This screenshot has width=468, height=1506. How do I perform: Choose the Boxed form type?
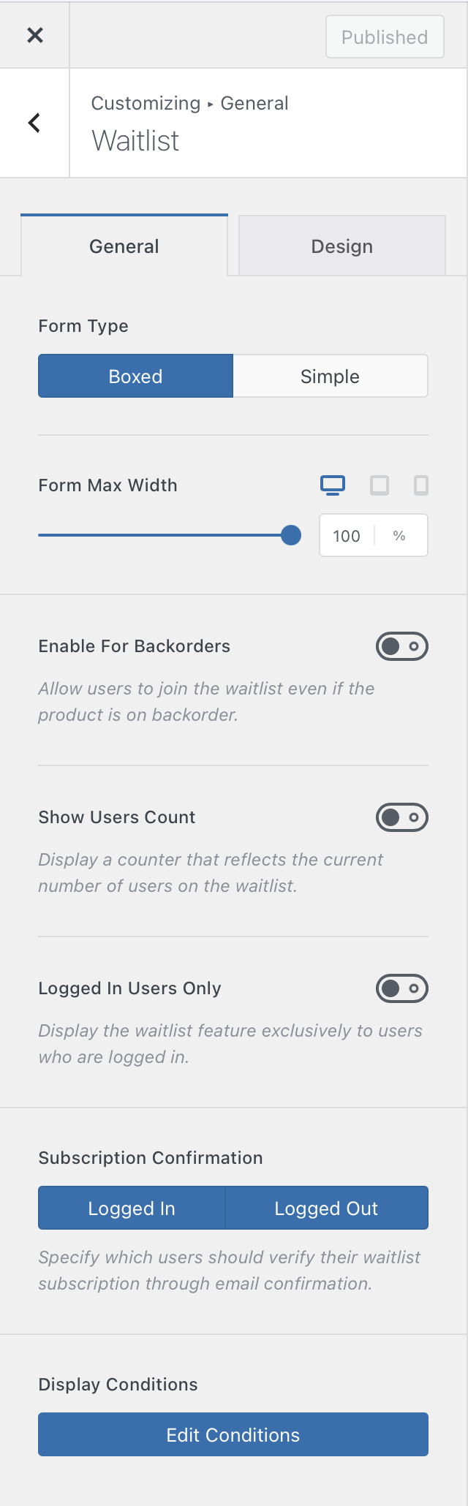pyautogui.click(x=135, y=376)
